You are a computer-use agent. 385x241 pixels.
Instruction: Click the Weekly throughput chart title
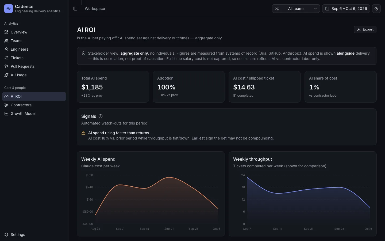click(252, 159)
